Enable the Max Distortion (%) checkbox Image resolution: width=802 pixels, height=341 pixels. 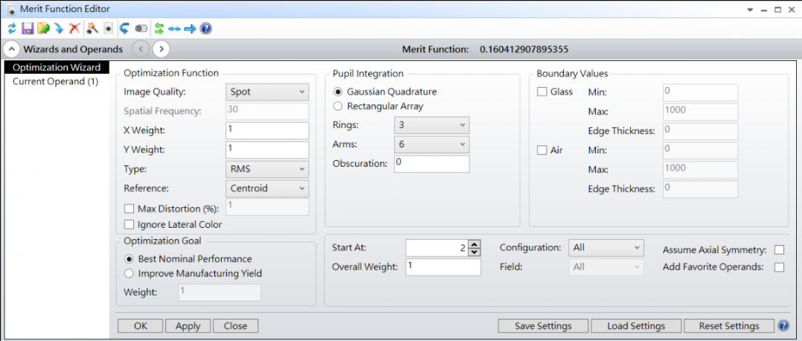click(x=130, y=208)
